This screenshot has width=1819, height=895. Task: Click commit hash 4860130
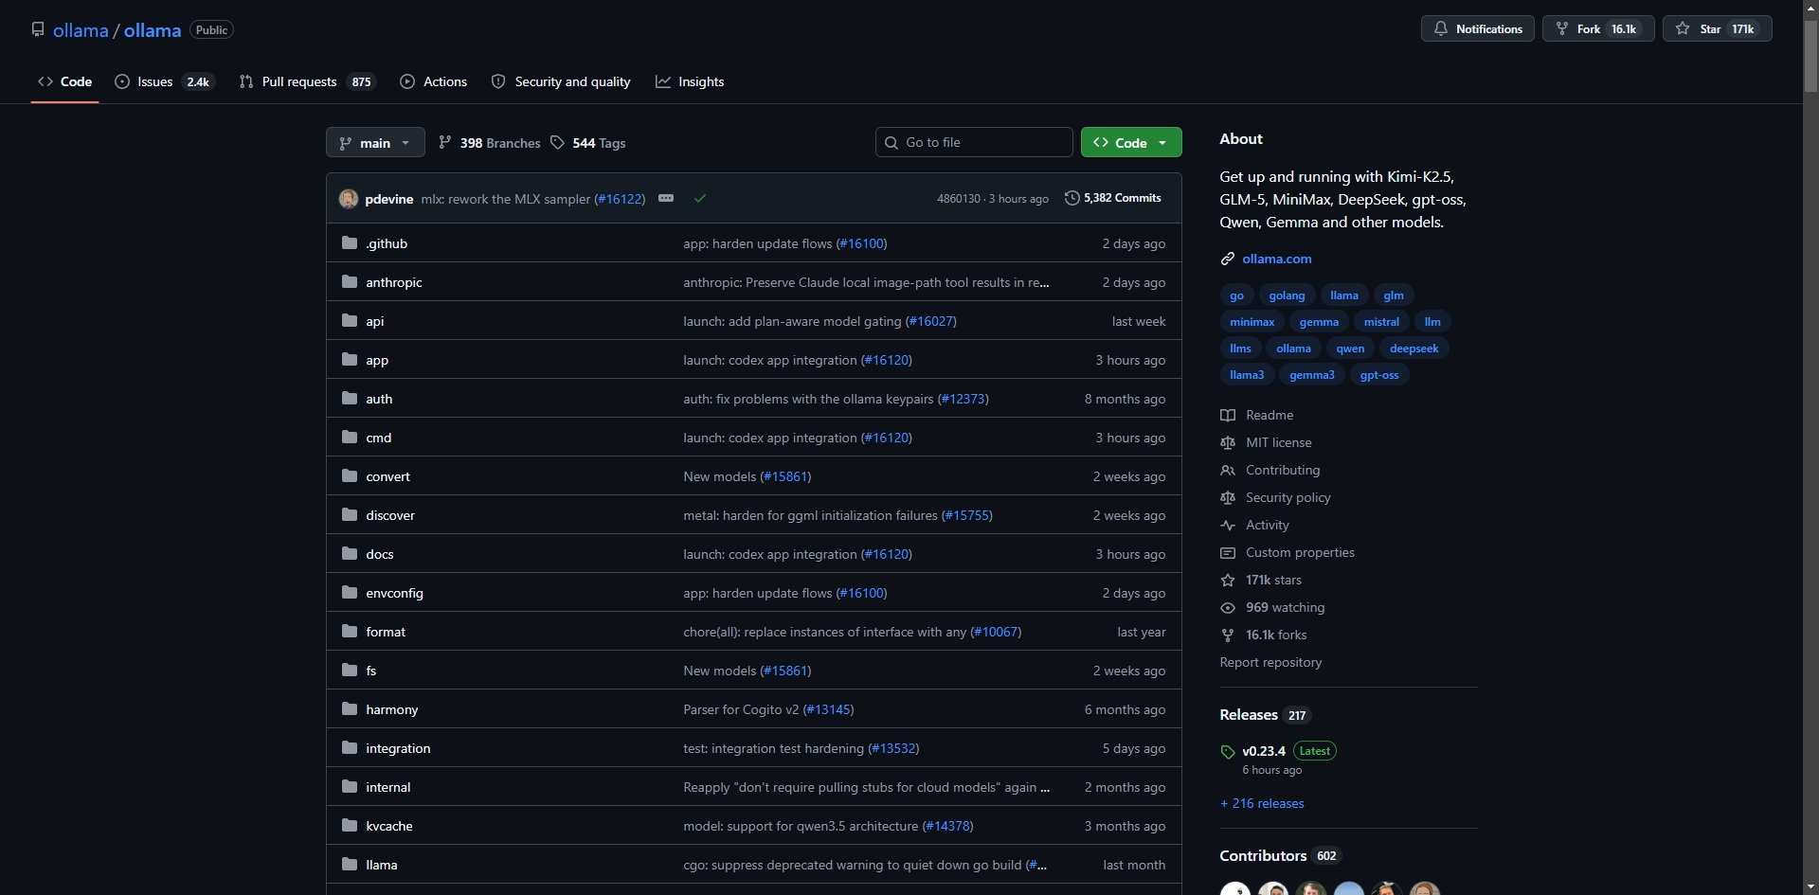pyautogui.click(x=958, y=199)
